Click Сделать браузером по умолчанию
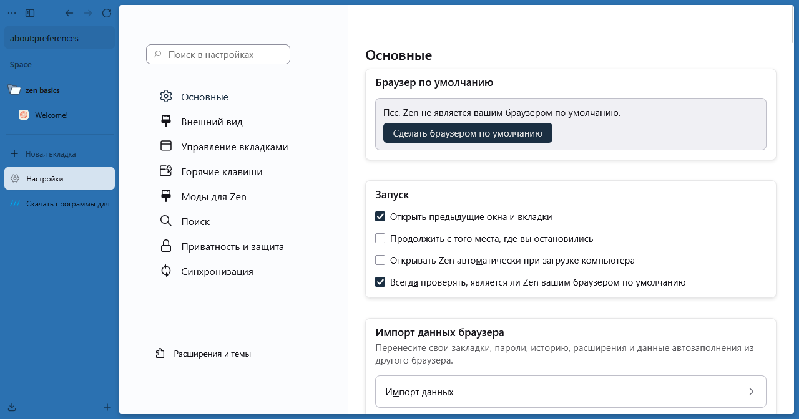The image size is (799, 419). [x=467, y=133]
